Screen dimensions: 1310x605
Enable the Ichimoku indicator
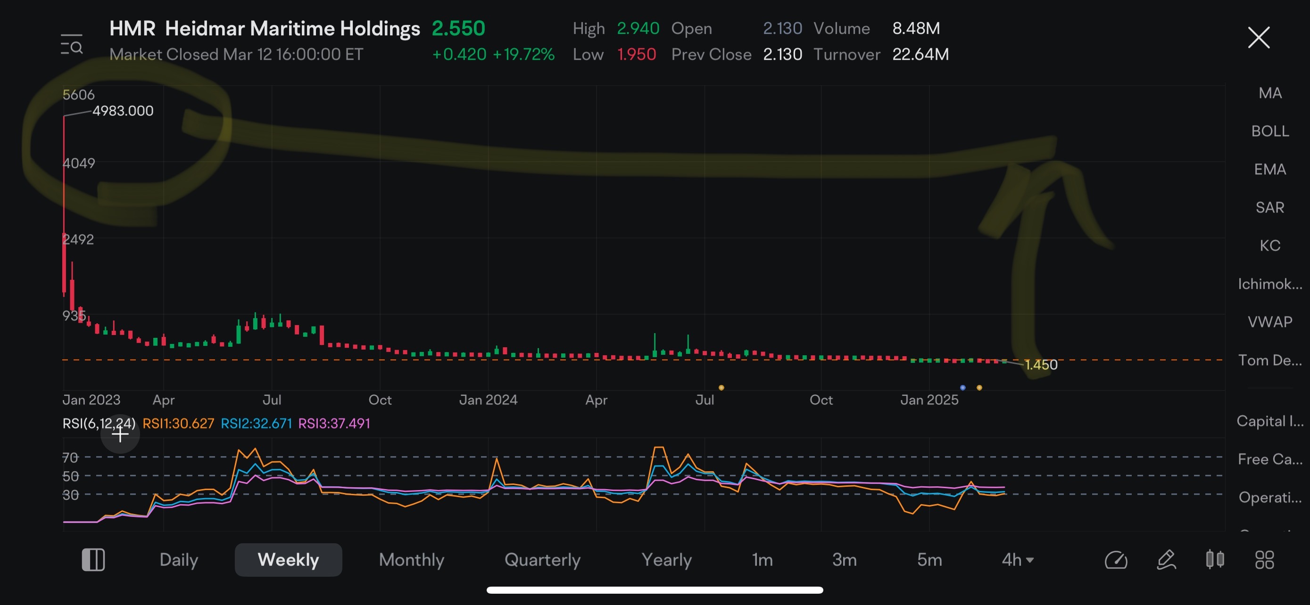pyautogui.click(x=1270, y=284)
